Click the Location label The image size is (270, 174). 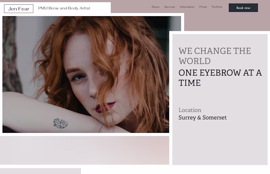[x=190, y=110]
